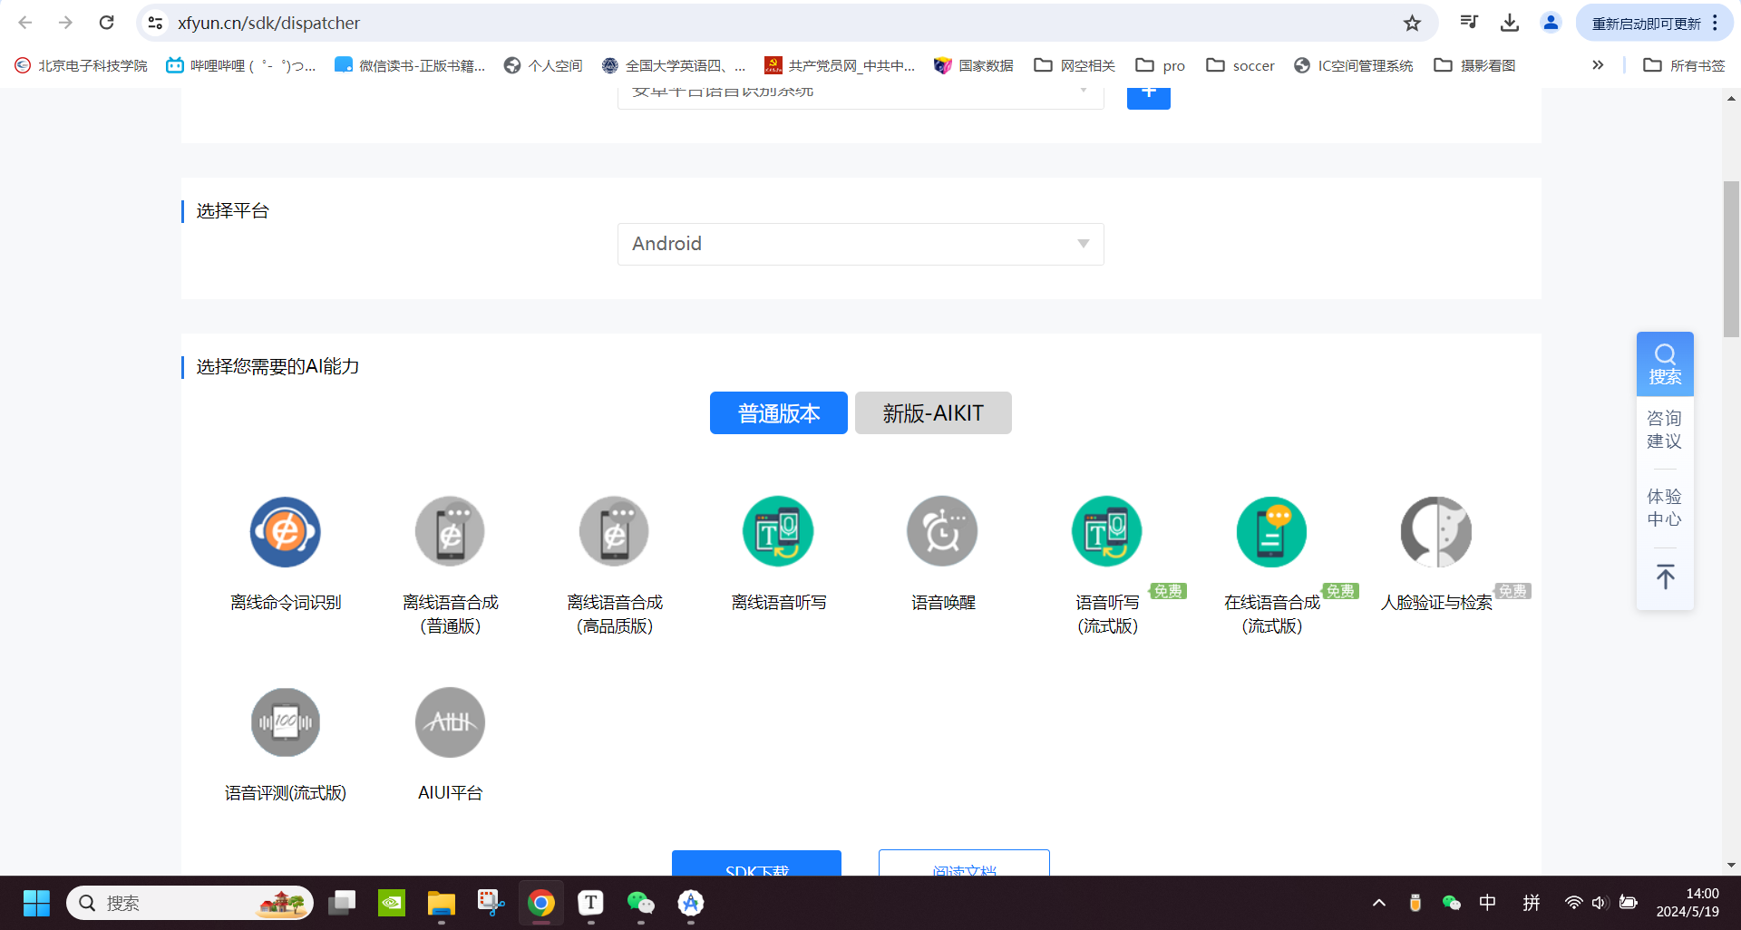Open the media control icon in toolbar

click(1469, 23)
